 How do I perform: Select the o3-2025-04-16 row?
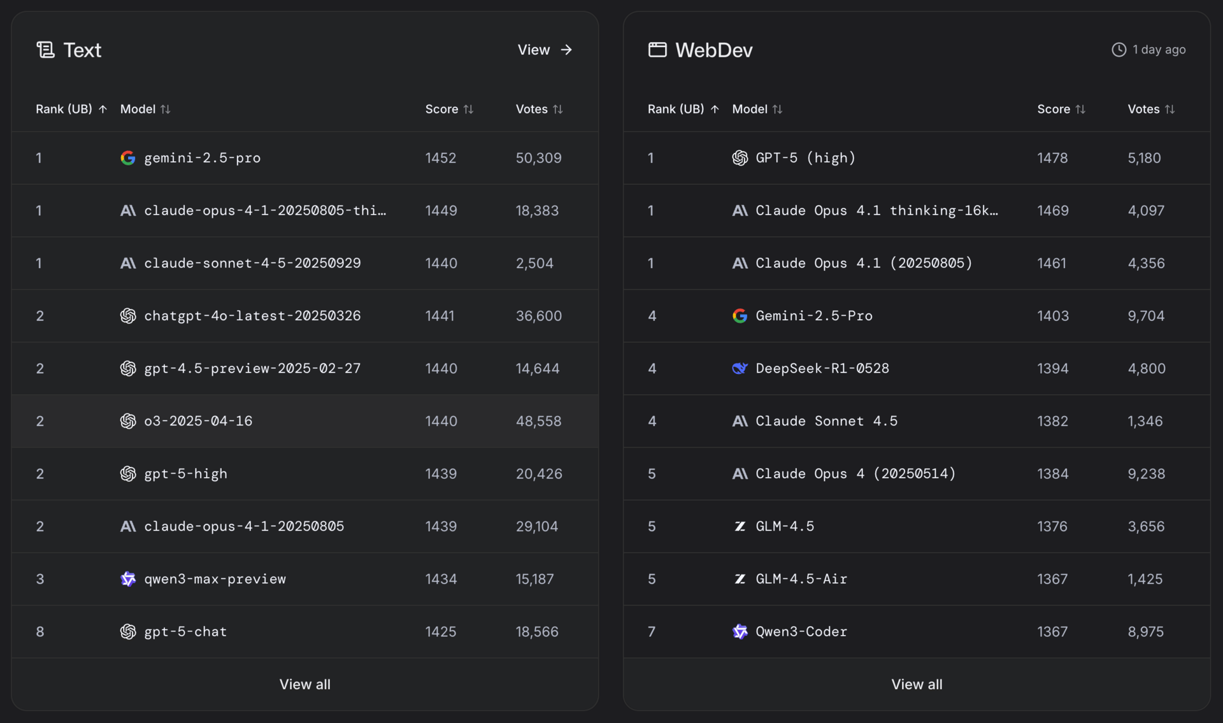tap(198, 421)
